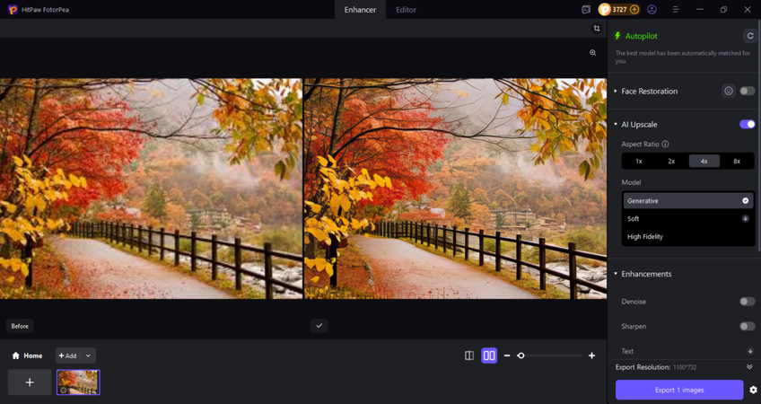Click the Add button
Viewport: 761px width, 404px height.
68,356
